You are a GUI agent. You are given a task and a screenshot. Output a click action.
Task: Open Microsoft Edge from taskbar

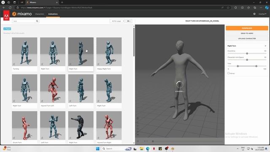tap(148, 149)
